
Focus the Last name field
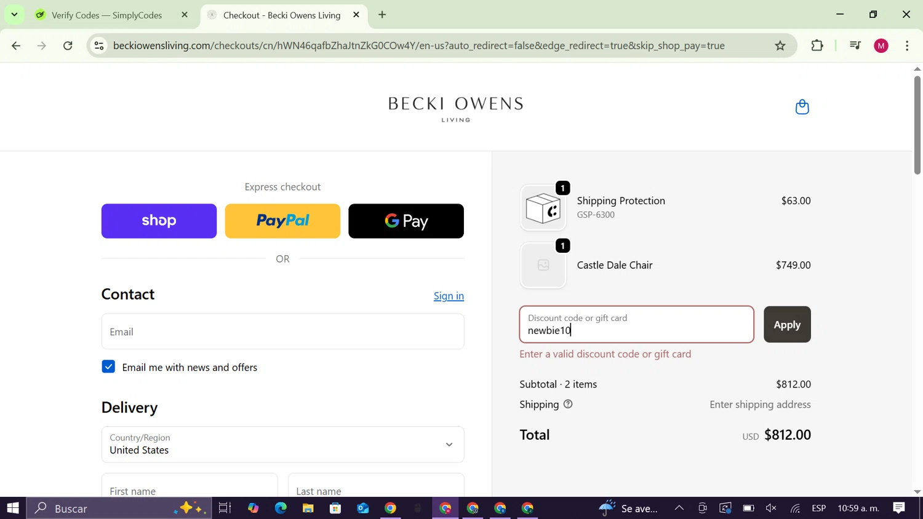click(x=376, y=486)
